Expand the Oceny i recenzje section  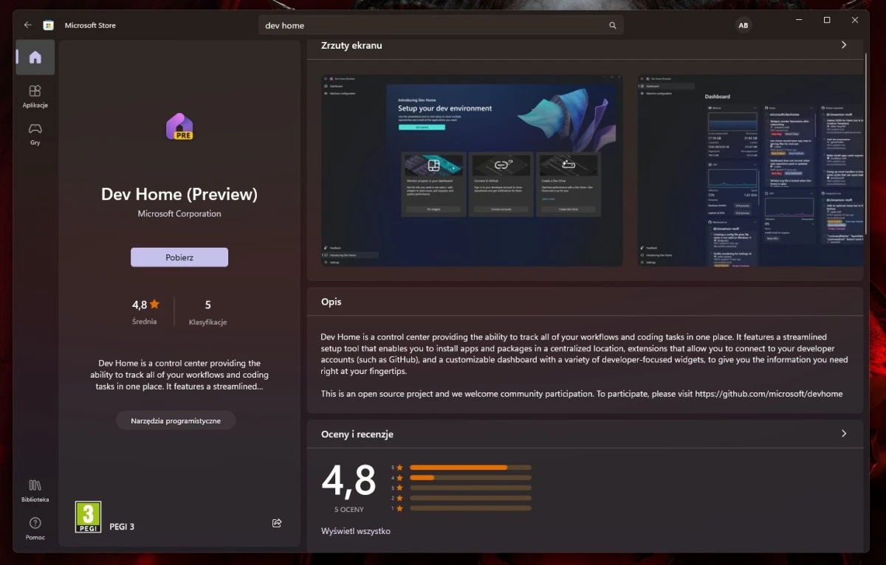[x=843, y=434]
